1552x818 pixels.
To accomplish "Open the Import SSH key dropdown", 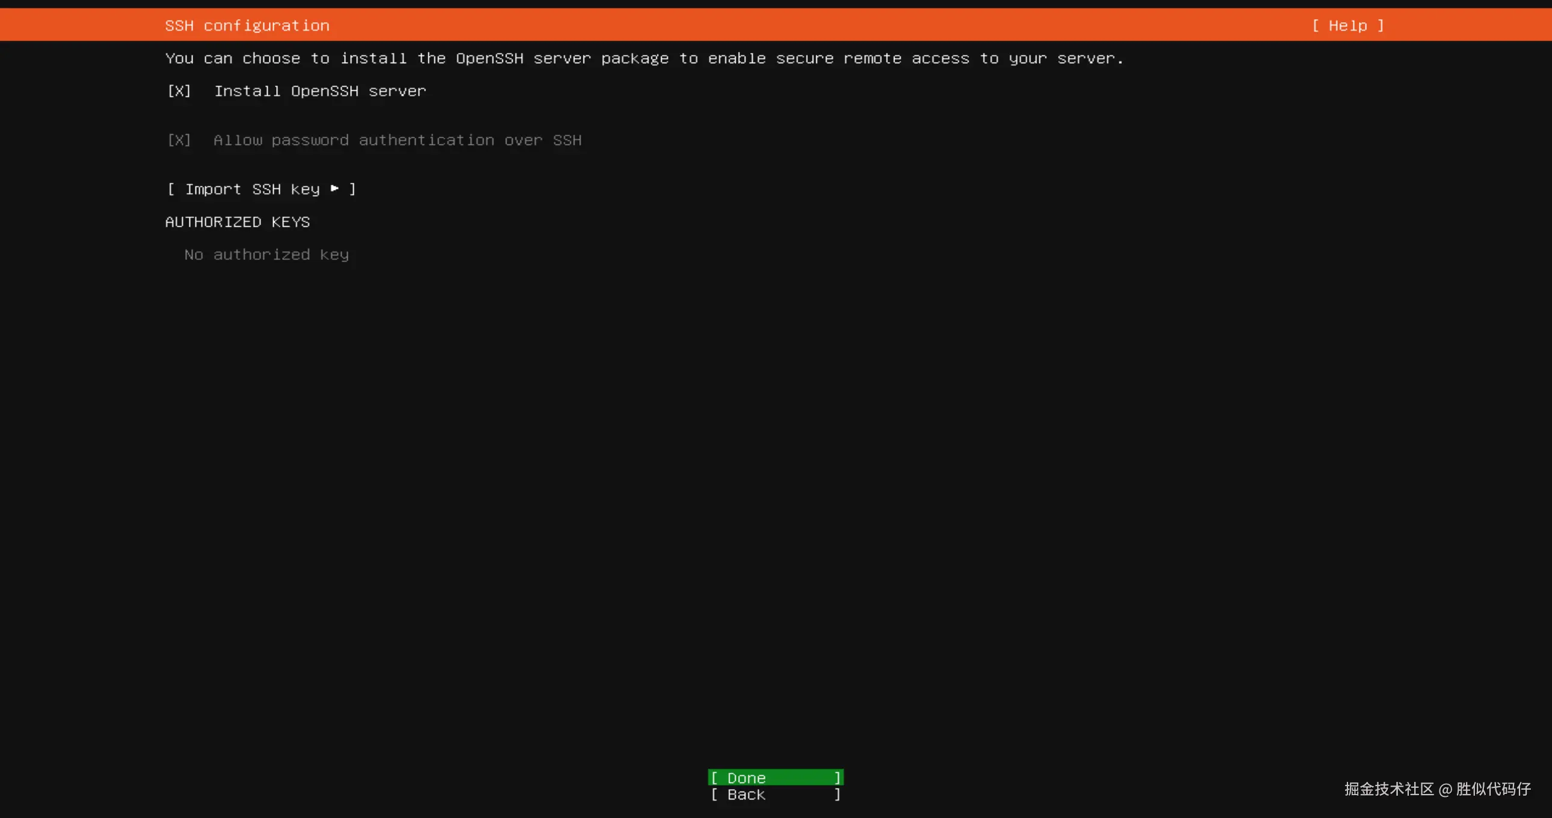I will point(261,189).
